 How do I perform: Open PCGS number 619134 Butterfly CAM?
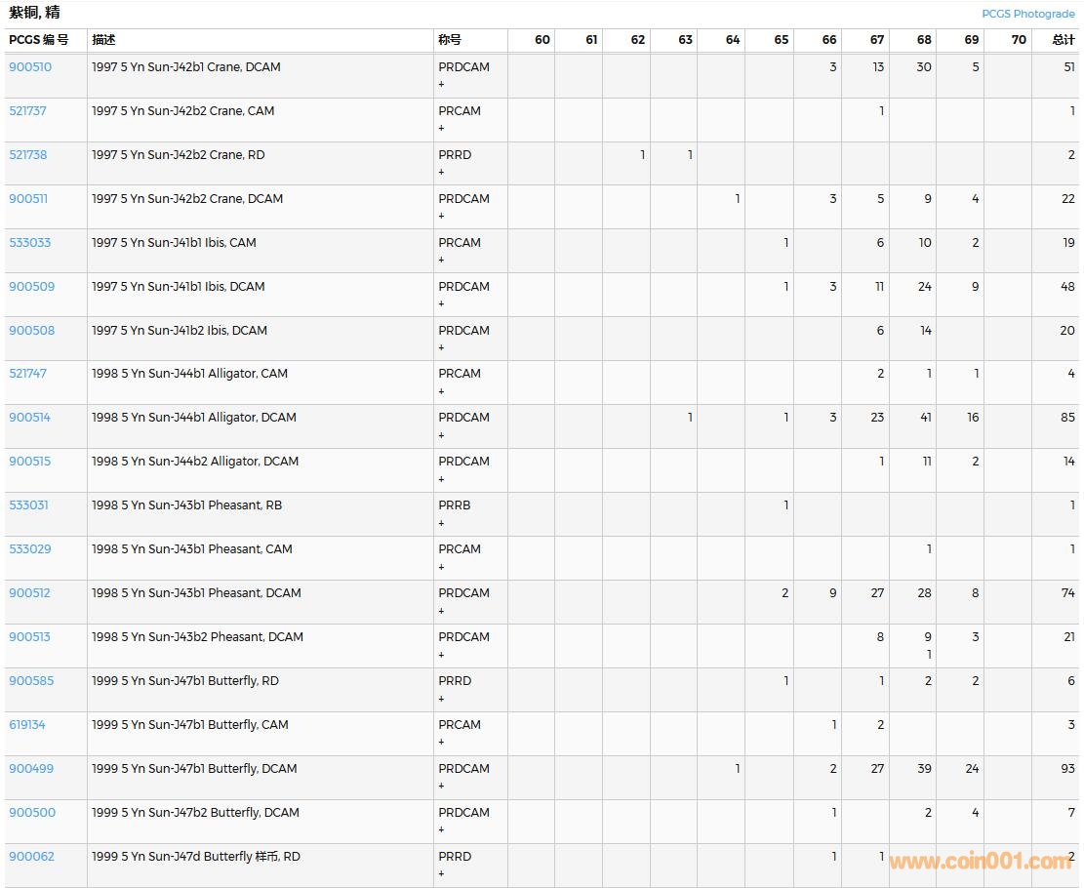27,725
